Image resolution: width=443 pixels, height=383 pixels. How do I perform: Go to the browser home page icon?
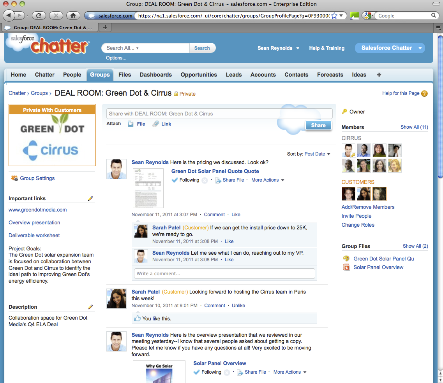[x=73, y=16]
